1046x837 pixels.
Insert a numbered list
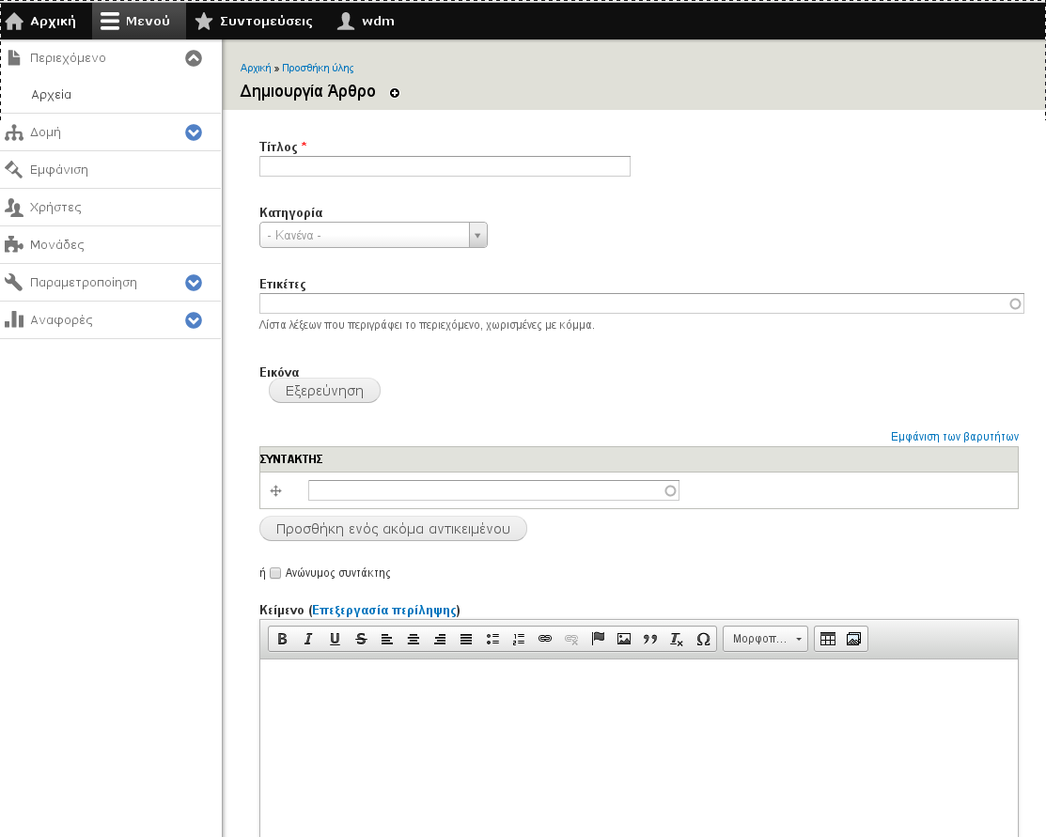519,639
